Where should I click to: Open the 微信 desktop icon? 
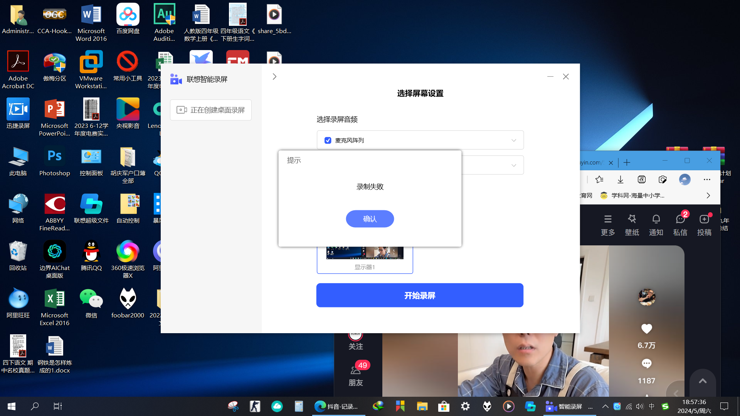point(91,303)
